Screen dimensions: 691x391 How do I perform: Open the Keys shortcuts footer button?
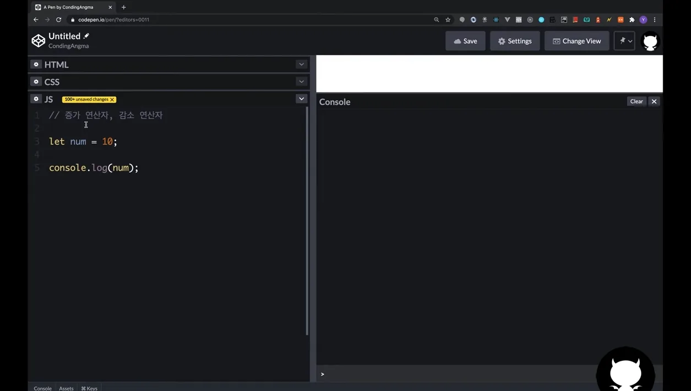(x=89, y=388)
